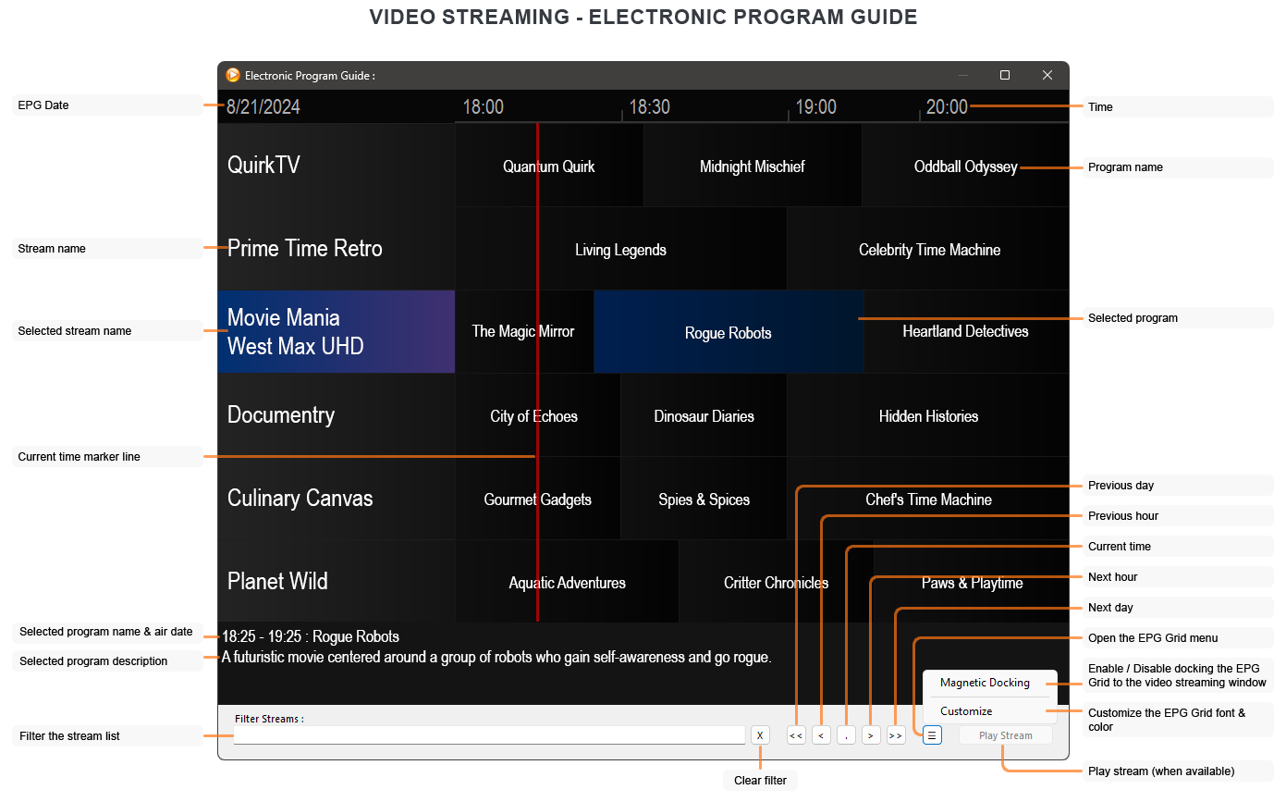1286x802 pixels.
Task: Open Customize from the EPG menu
Action: coord(966,711)
